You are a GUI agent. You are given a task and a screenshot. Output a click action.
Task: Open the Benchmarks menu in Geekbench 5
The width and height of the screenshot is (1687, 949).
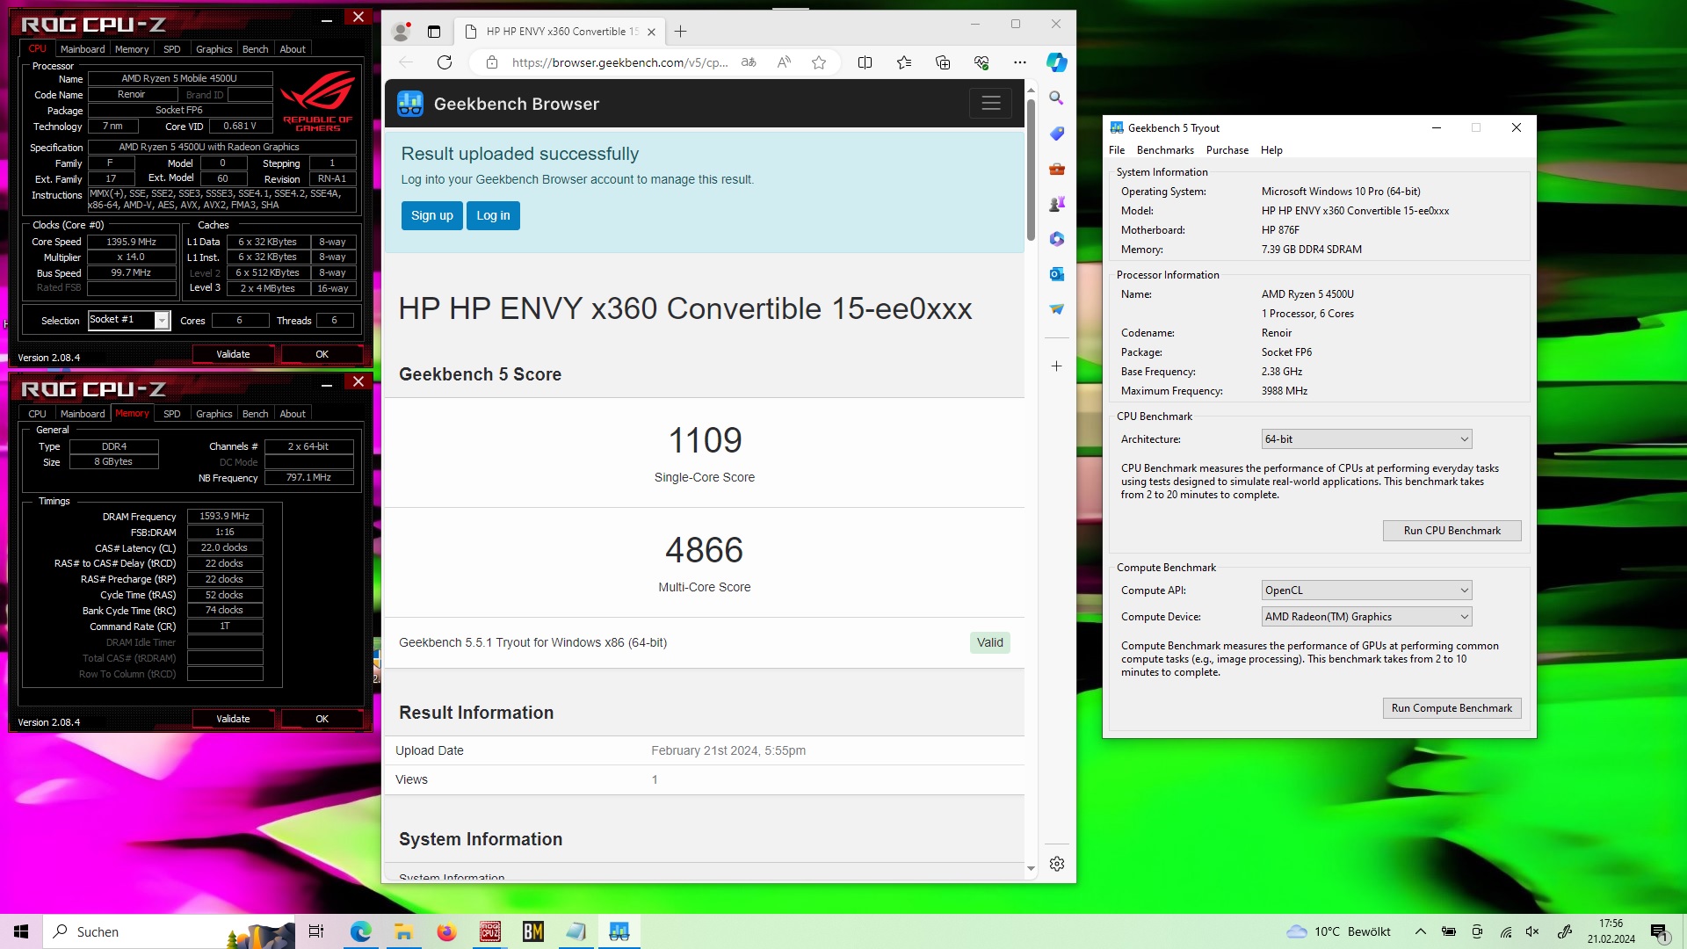click(x=1165, y=150)
